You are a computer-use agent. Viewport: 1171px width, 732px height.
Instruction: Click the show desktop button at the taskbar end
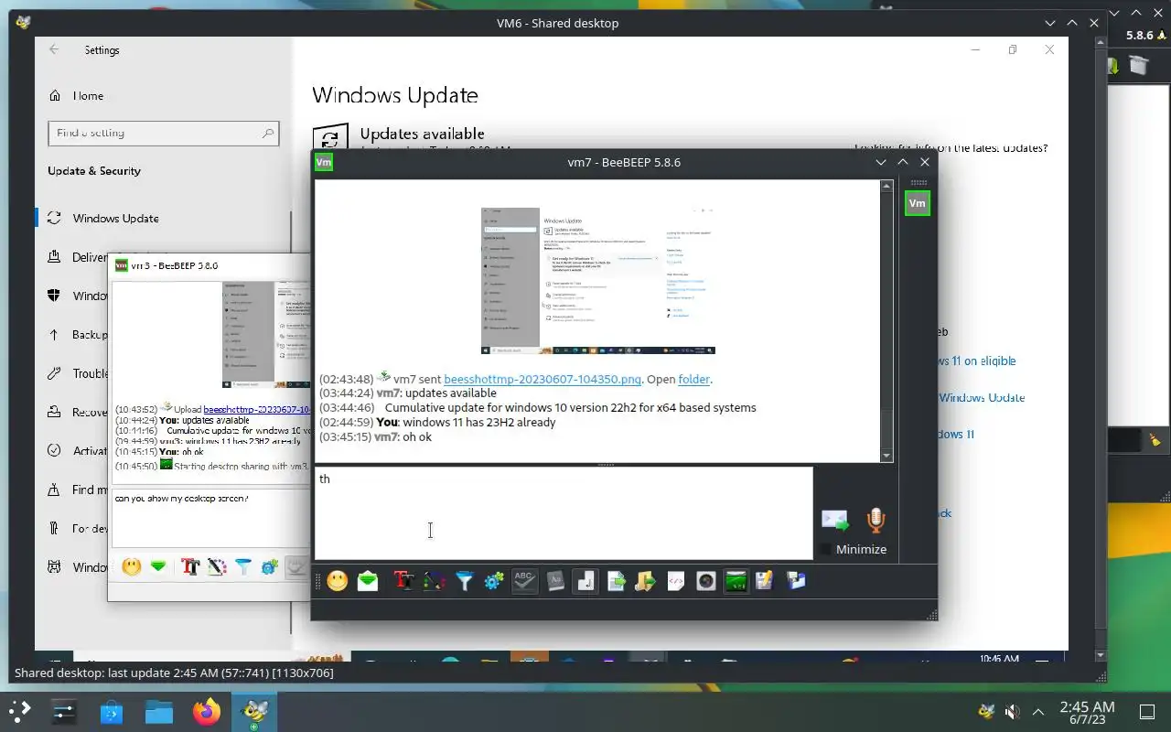tap(1147, 711)
